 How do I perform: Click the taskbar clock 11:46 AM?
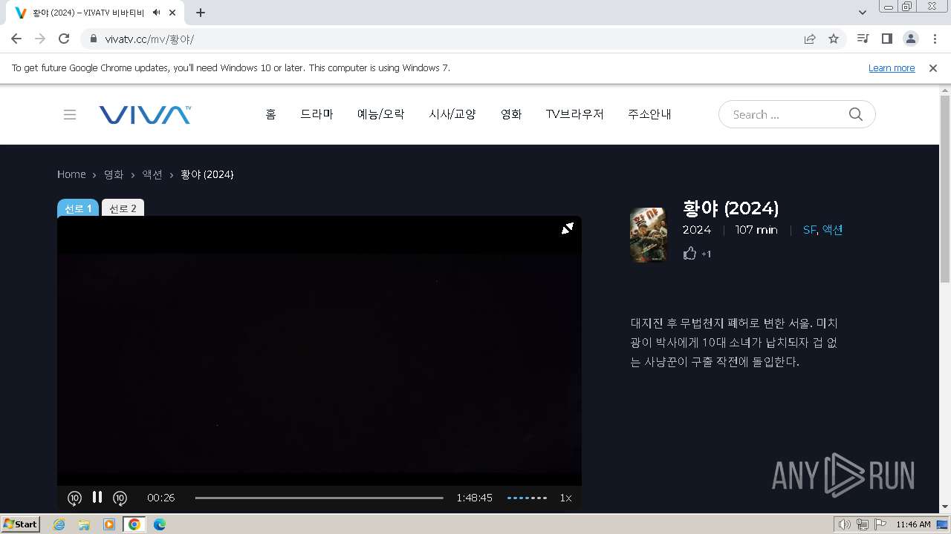[913, 524]
